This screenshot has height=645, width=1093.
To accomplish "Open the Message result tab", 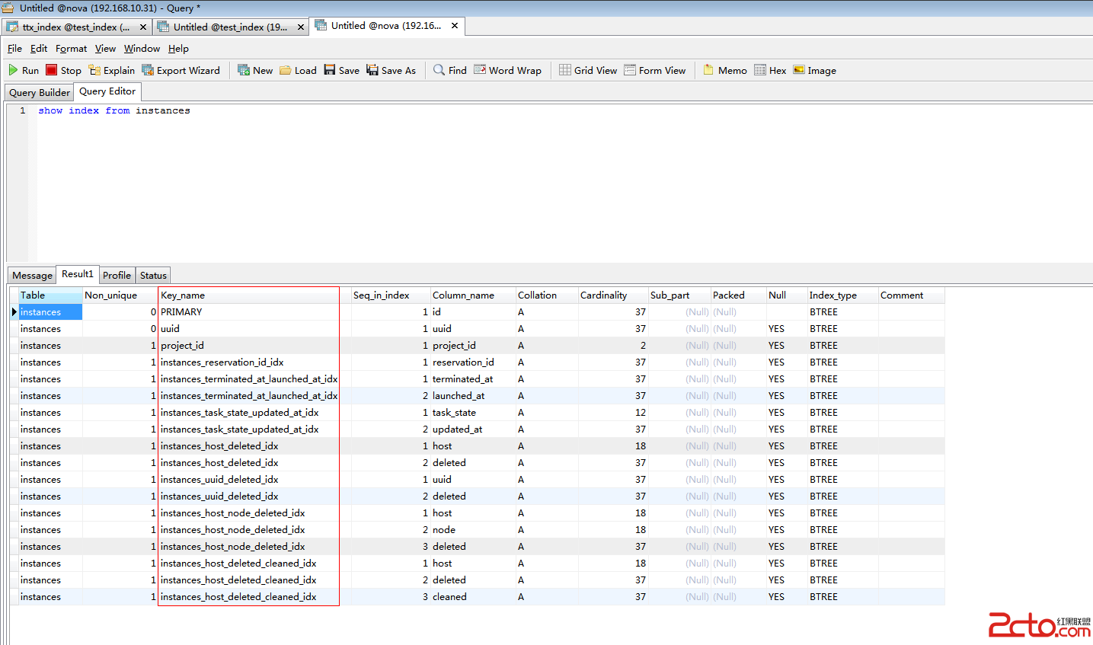I will click(32, 275).
